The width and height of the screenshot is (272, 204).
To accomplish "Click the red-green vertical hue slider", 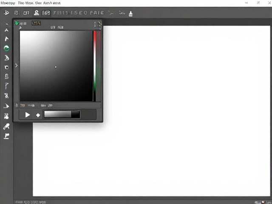I will pos(95,66).
